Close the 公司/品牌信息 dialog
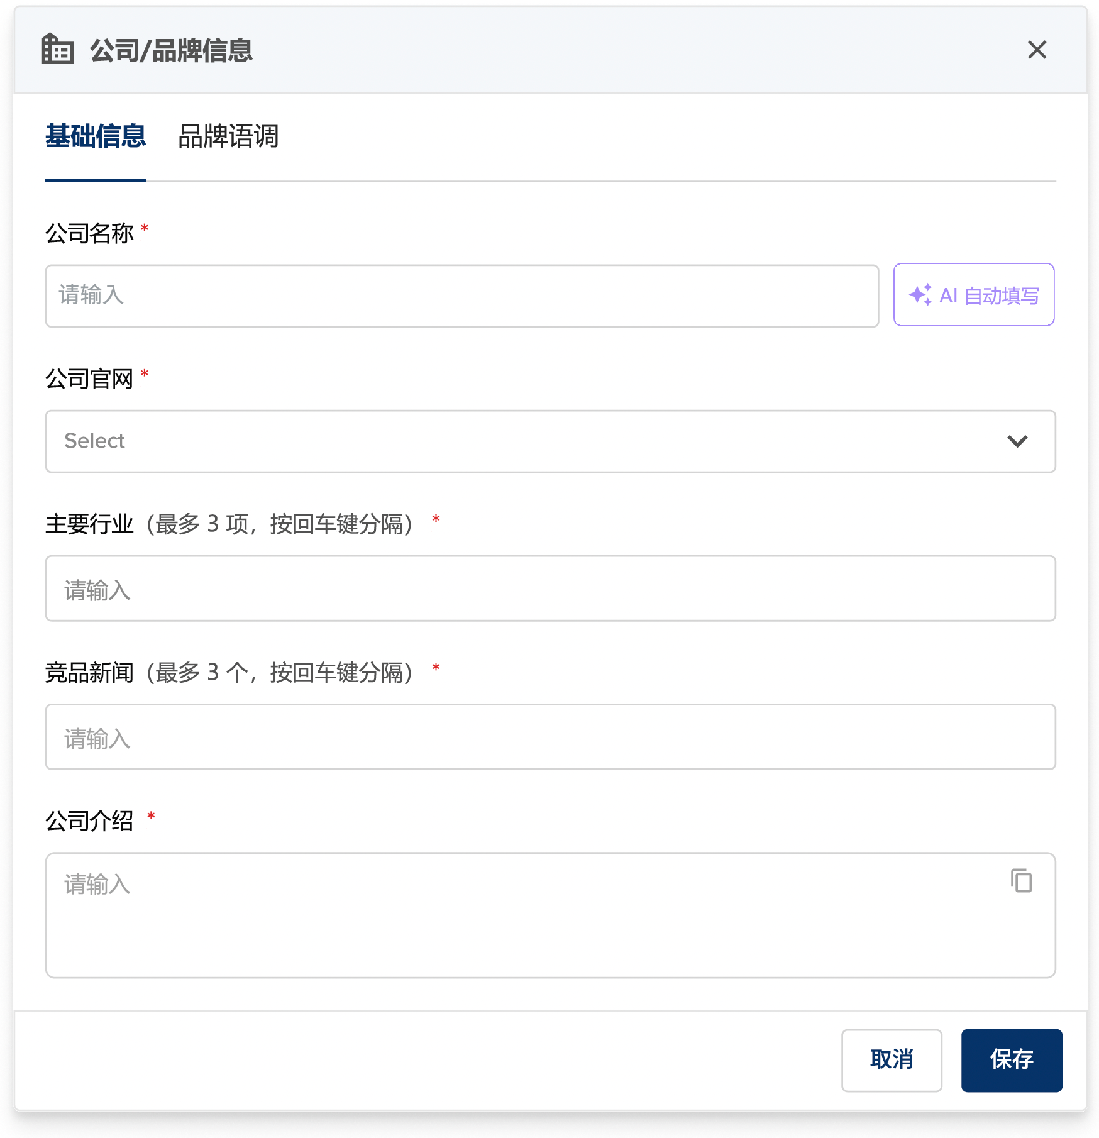 (x=1037, y=50)
